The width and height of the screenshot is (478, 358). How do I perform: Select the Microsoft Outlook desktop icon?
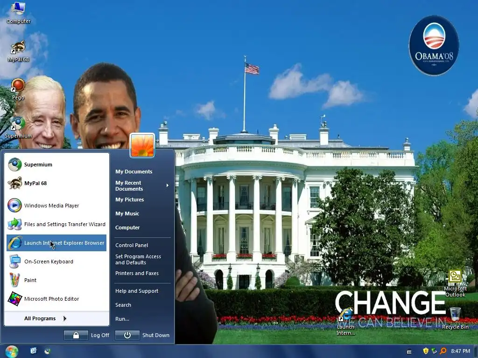pos(455,283)
